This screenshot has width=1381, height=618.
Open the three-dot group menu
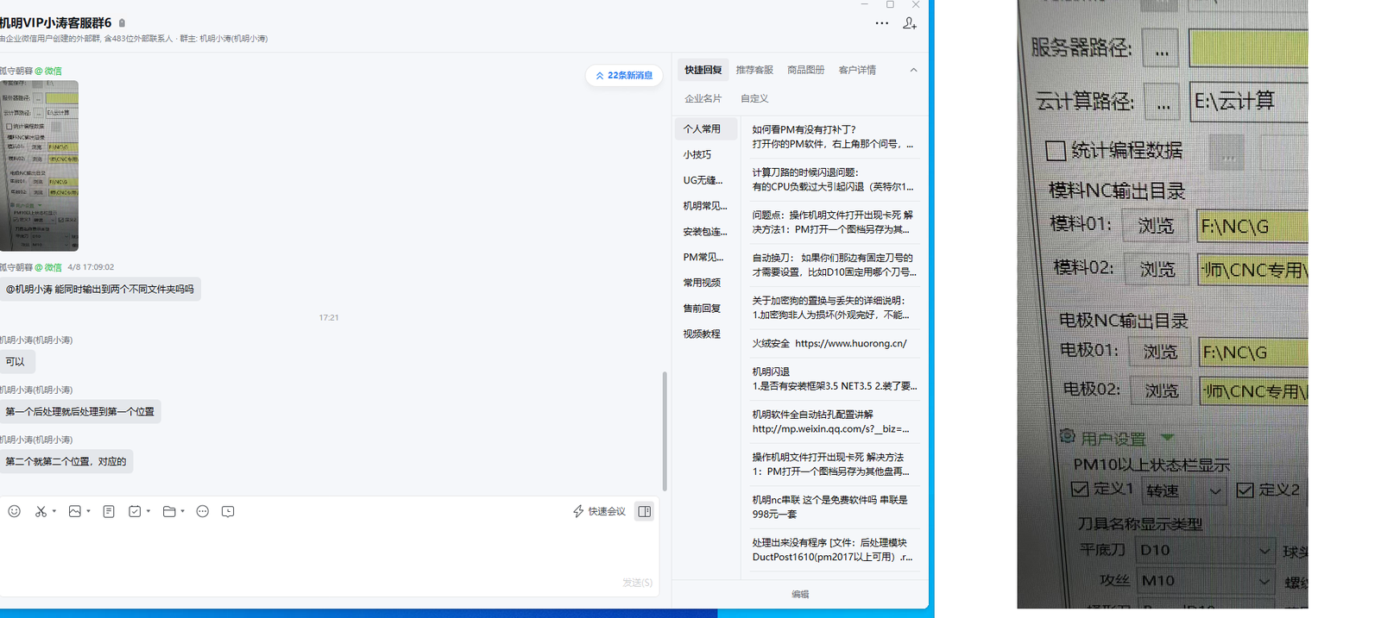(881, 23)
